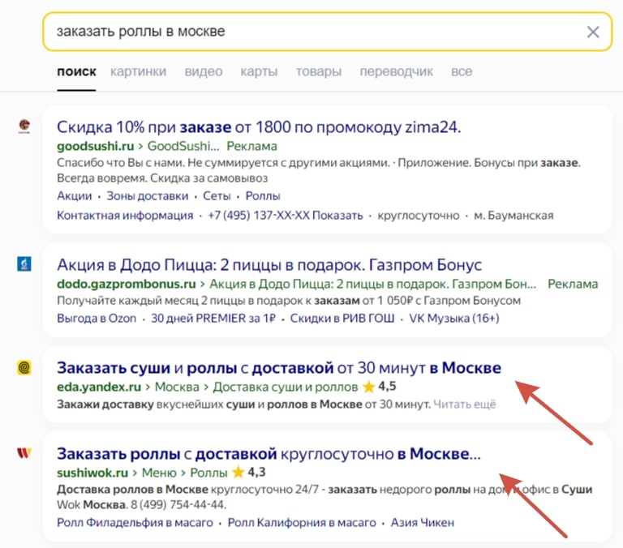Click the 'м. Бауманская' metro text
The image size is (623, 548).
(513, 216)
